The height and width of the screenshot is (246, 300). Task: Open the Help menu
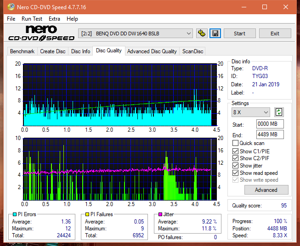coord(72,19)
